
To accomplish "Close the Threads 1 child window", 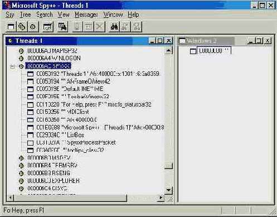I will (168, 41).
